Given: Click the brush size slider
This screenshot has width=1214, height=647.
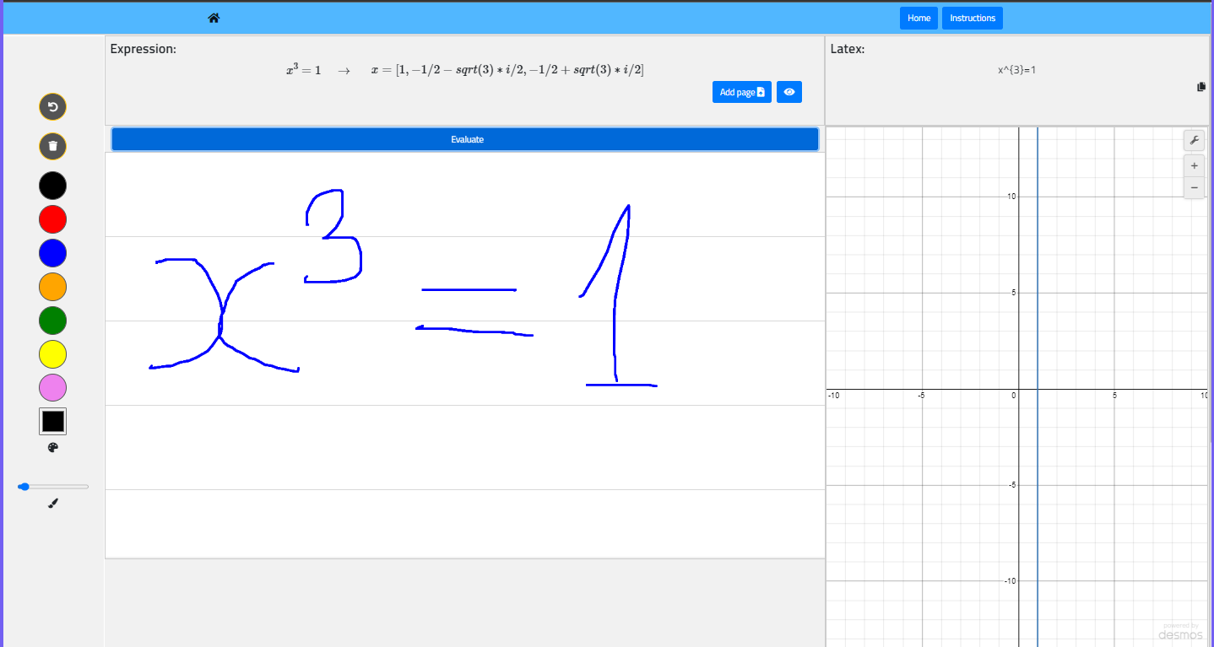Looking at the screenshot, I should (x=53, y=487).
